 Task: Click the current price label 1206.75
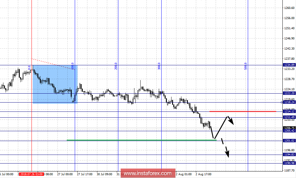290,128
